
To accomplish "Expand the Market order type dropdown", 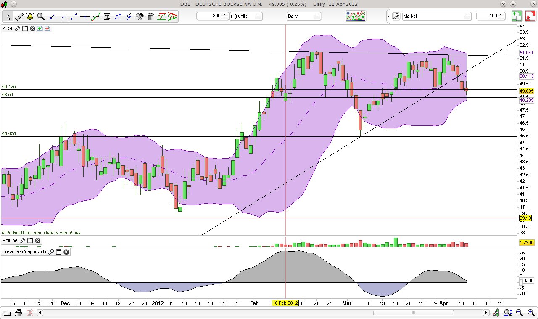I will (x=467, y=16).
